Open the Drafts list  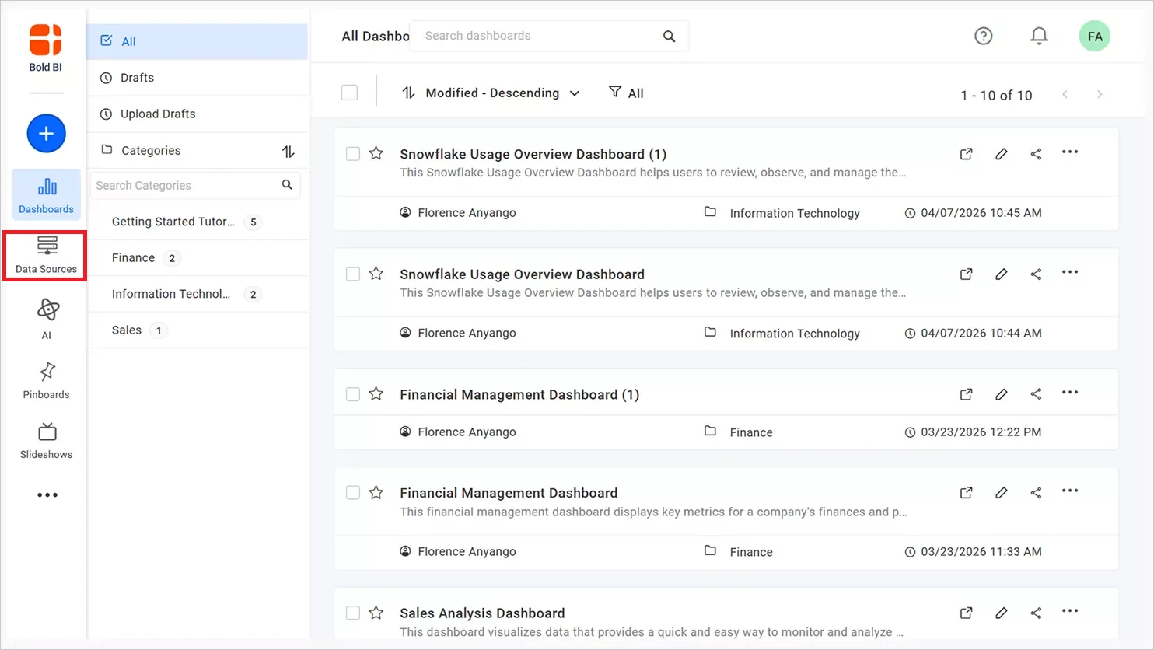(x=198, y=78)
